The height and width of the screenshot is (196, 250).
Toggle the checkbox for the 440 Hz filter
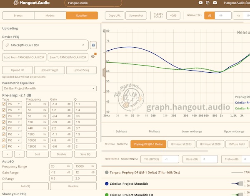point(4,128)
